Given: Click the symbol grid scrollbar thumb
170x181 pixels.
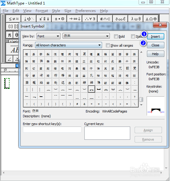Looking at the screenshot, I should (x=141, y=100).
